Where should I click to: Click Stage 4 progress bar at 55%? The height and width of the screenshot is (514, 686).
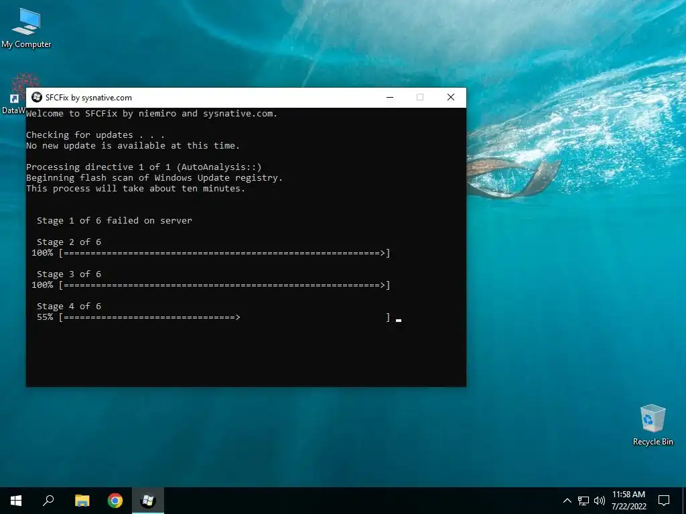click(x=213, y=317)
